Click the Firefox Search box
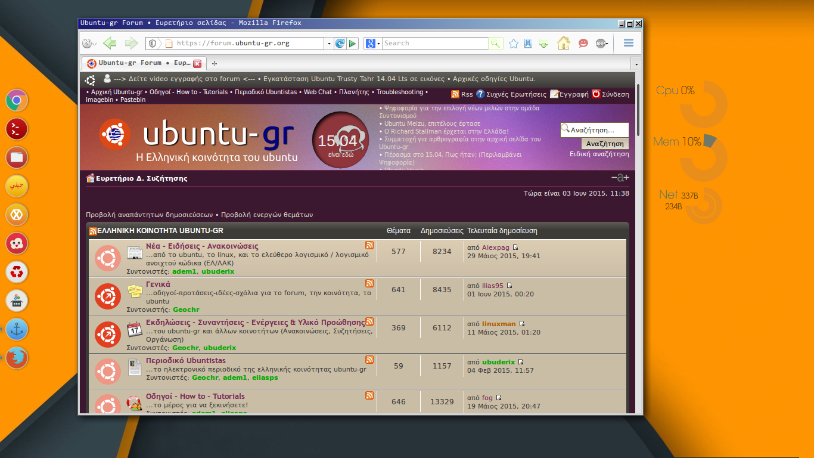814x458 pixels. click(x=435, y=44)
